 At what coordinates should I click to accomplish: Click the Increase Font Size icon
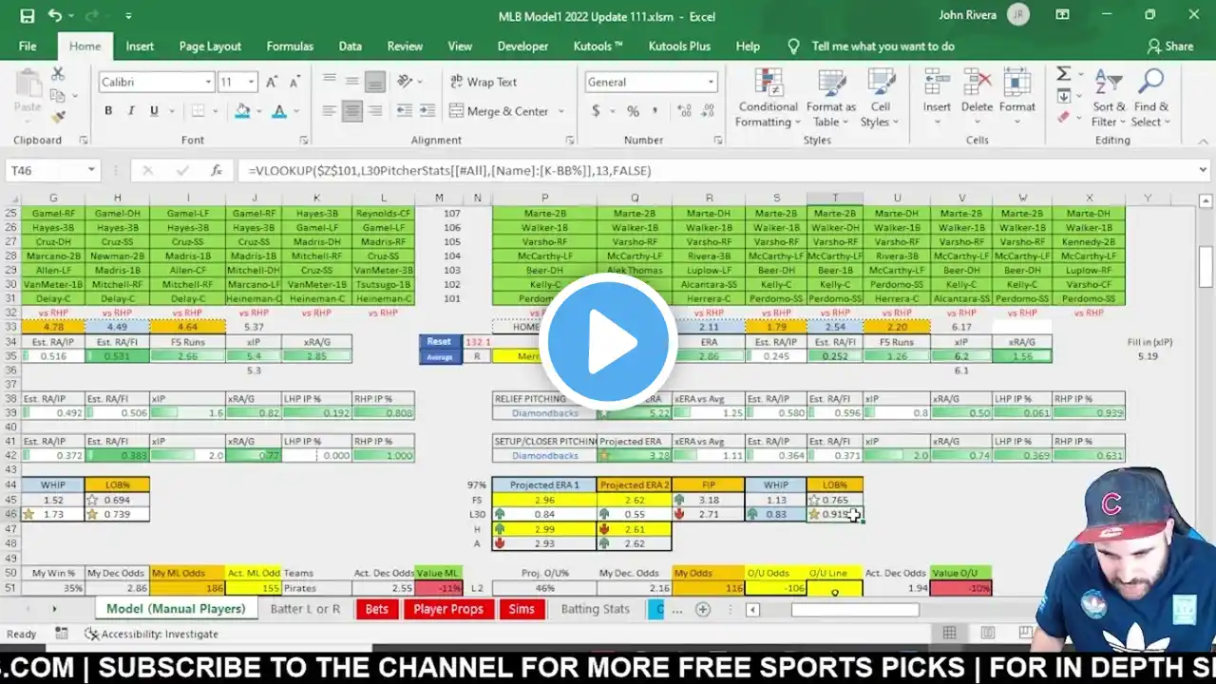click(272, 83)
